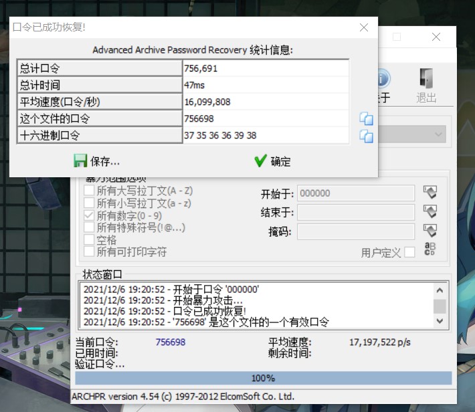Copy the file password 756698 to clipboard
Image resolution: width=475 pixels, height=412 pixels.
pos(366,119)
